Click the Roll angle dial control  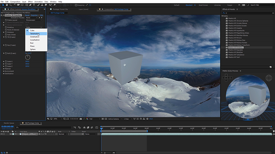(27, 57)
